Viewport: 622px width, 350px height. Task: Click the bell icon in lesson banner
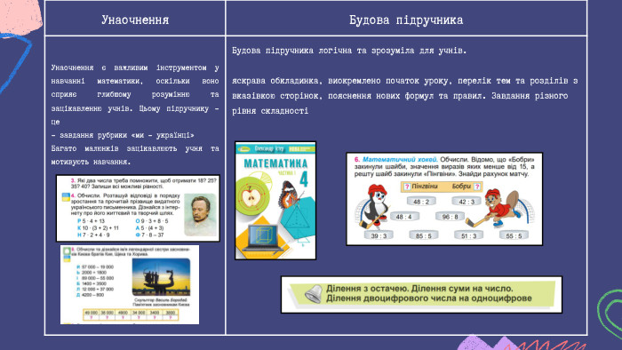[313, 294]
